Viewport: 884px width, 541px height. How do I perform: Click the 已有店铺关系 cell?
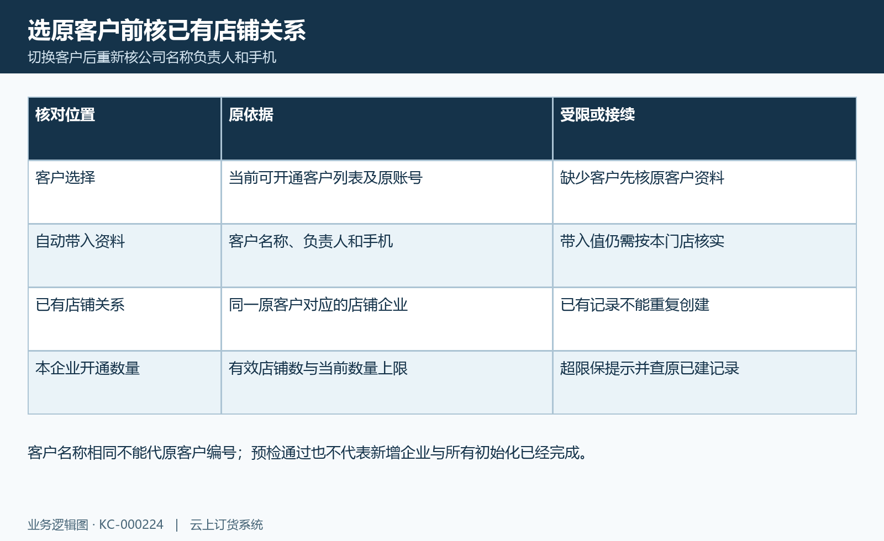click(125, 319)
